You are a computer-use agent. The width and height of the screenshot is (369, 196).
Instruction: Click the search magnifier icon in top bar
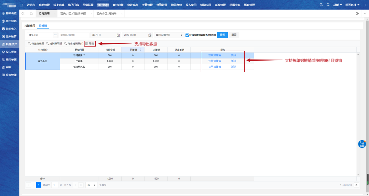pos(321,5)
